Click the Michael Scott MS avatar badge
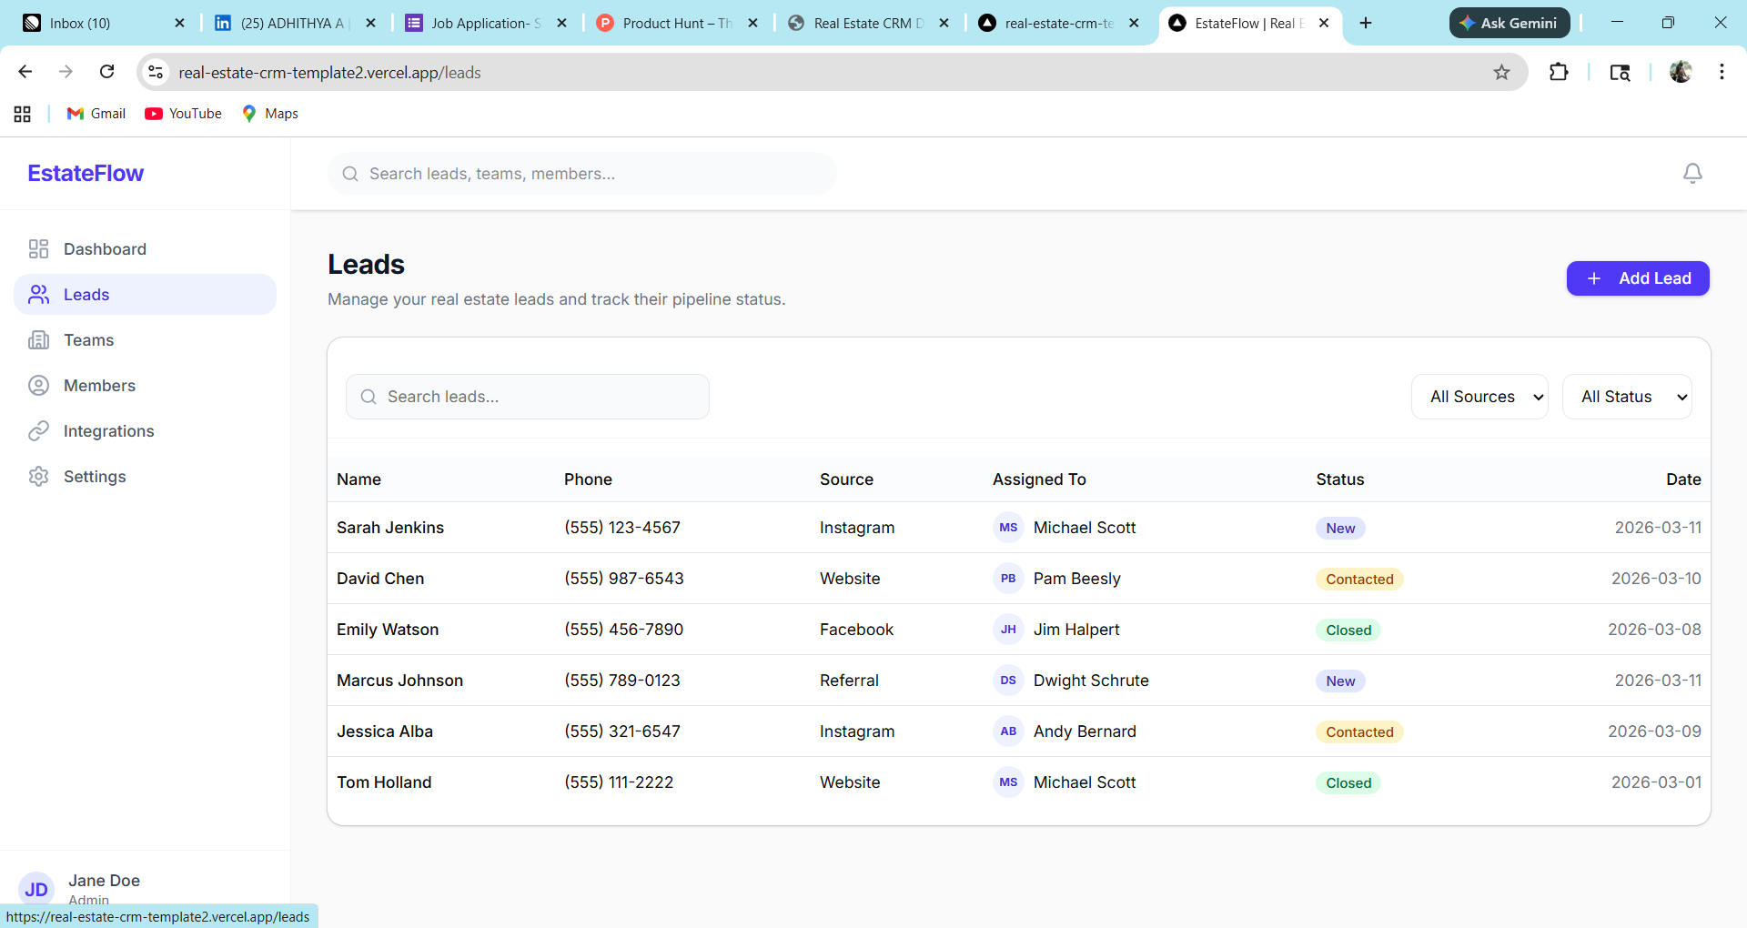 pos(1008,528)
